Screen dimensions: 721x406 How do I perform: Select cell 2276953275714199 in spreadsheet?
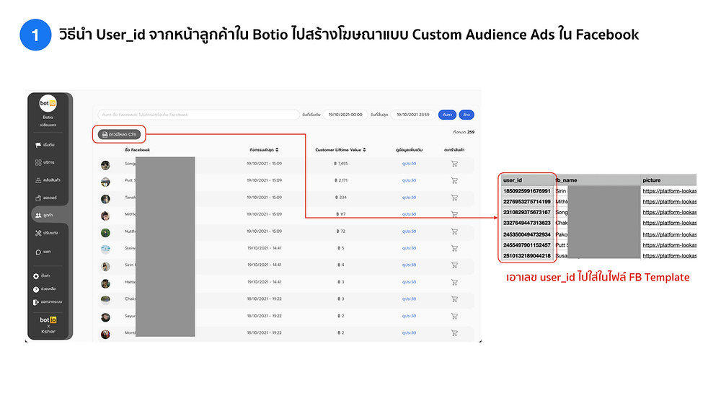(x=528, y=201)
